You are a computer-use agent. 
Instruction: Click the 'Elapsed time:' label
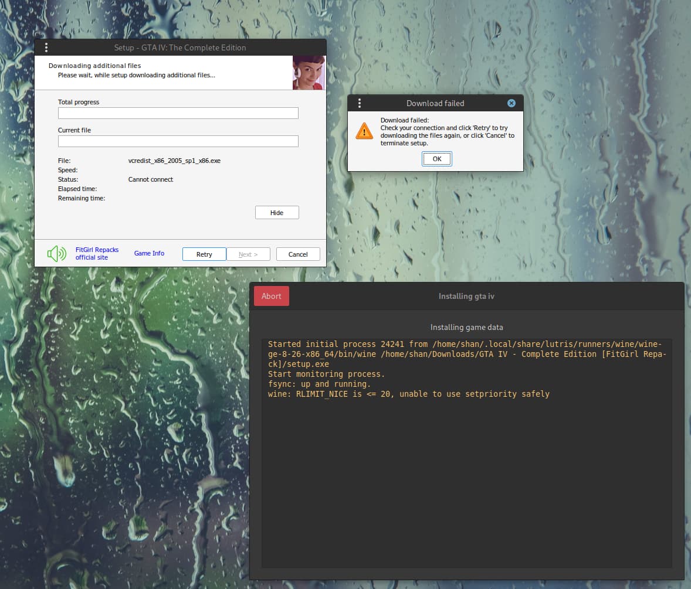pyautogui.click(x=77, y=189)
